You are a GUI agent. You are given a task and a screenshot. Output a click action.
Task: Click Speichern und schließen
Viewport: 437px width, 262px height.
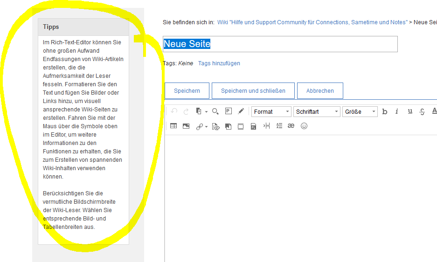click(x=253, y=91)
